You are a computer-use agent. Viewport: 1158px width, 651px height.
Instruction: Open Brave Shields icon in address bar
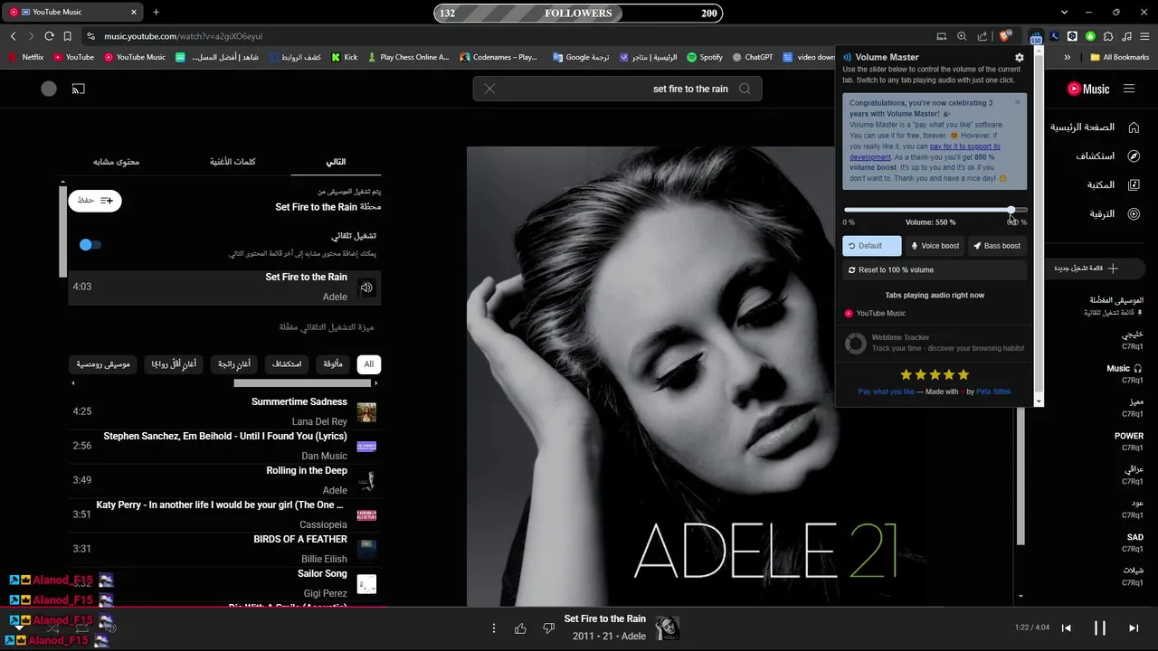tap(1005, 36)
